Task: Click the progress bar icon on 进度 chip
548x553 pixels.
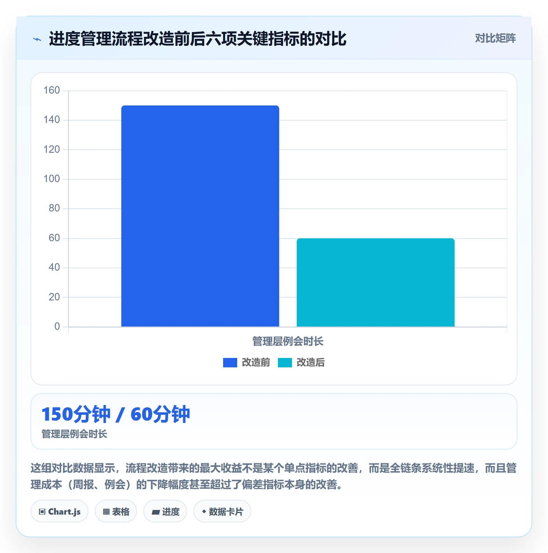Action: [x=156, y=512]
